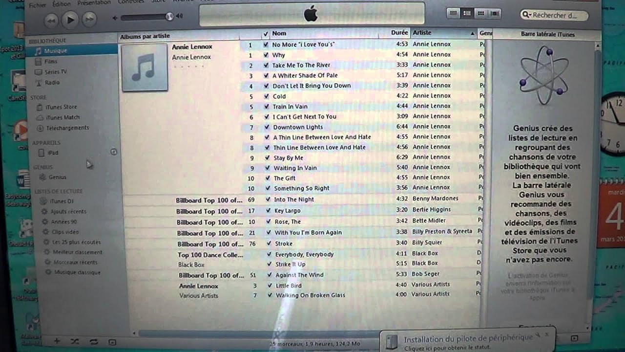Select the song Strike It Up
The height and width of the screenshot is (352, 625).
[x=291, y=264]
